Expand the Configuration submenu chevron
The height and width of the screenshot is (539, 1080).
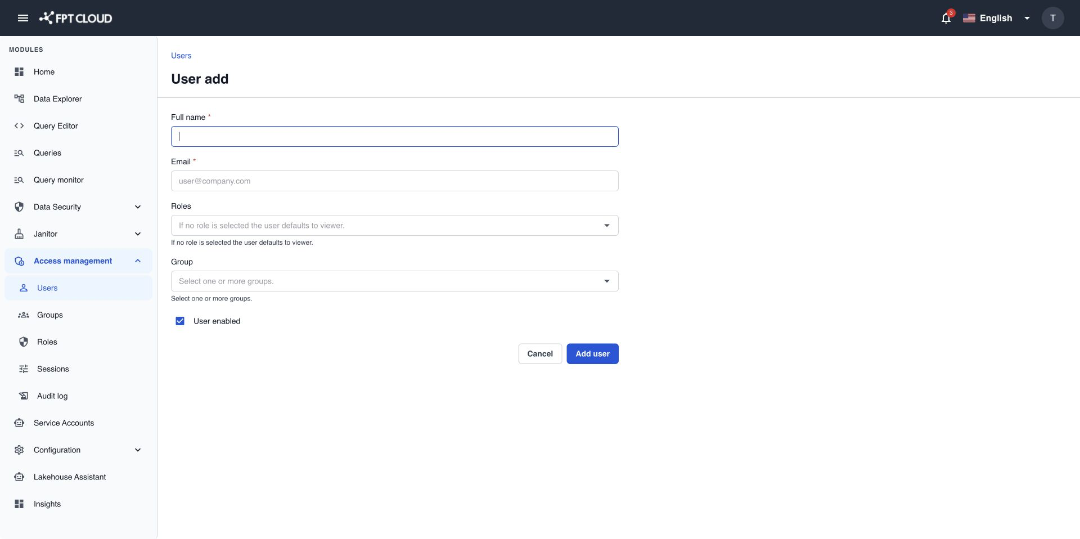(x=138, y=450)
